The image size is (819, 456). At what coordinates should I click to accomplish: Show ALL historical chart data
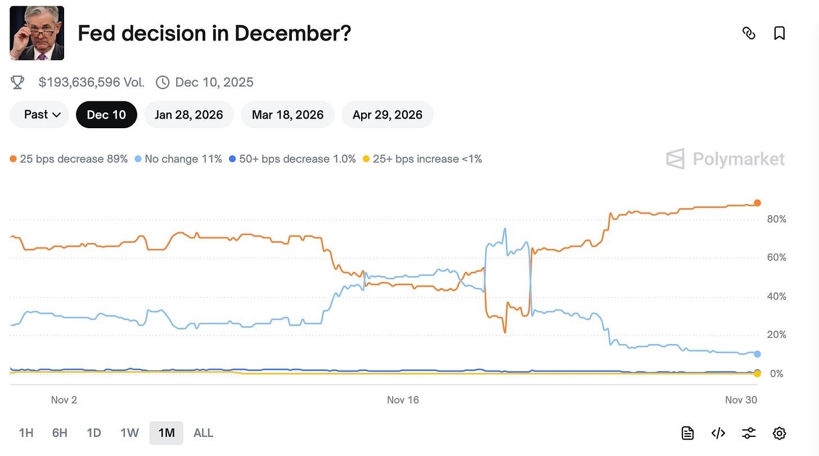[x=203, y=432]
